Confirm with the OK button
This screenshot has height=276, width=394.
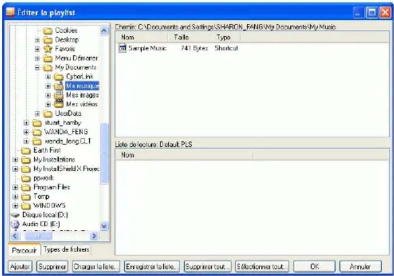click(x=314, y=267)
